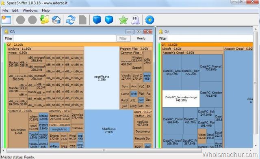Open the File menu
The height and width of the screenshot is (159, 260).
coord(5,11)
